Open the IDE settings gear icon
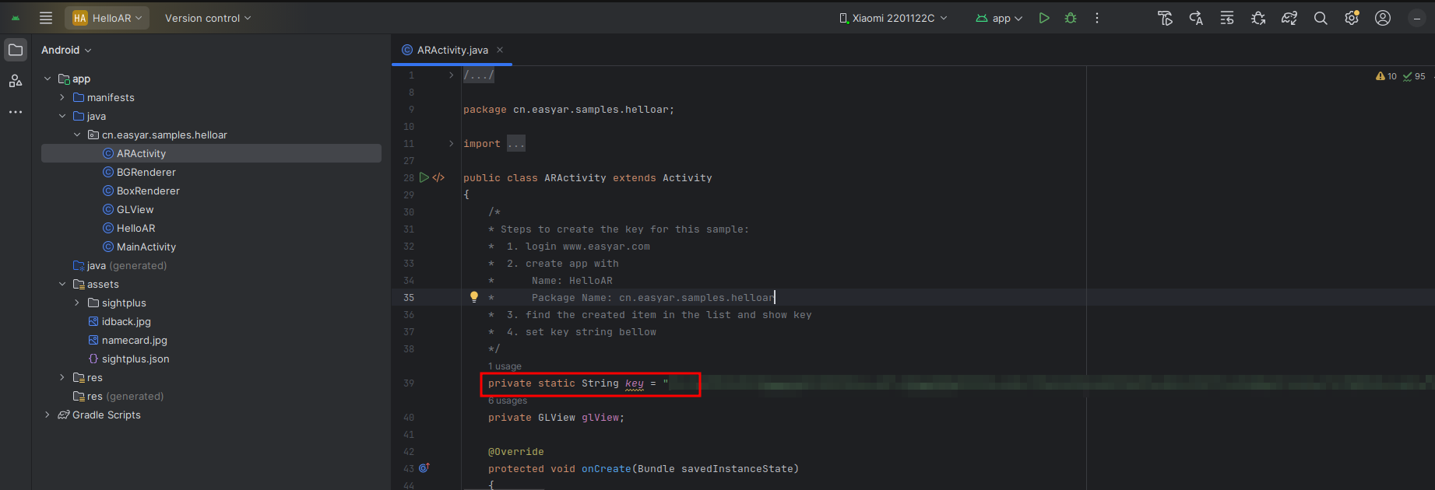 tap(1352, 18)
